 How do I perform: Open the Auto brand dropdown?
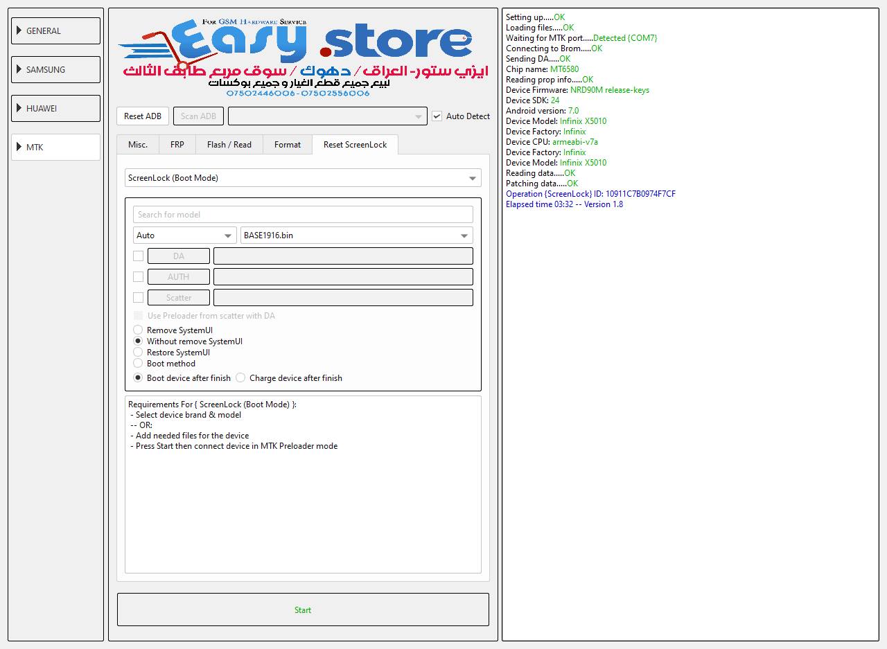184,235
